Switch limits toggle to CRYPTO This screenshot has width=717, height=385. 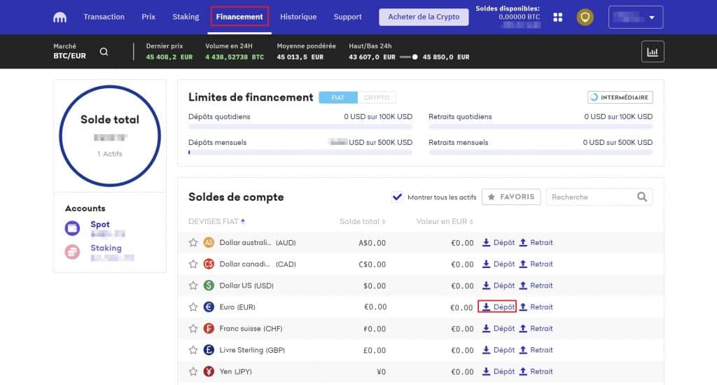tap(376, 97)
